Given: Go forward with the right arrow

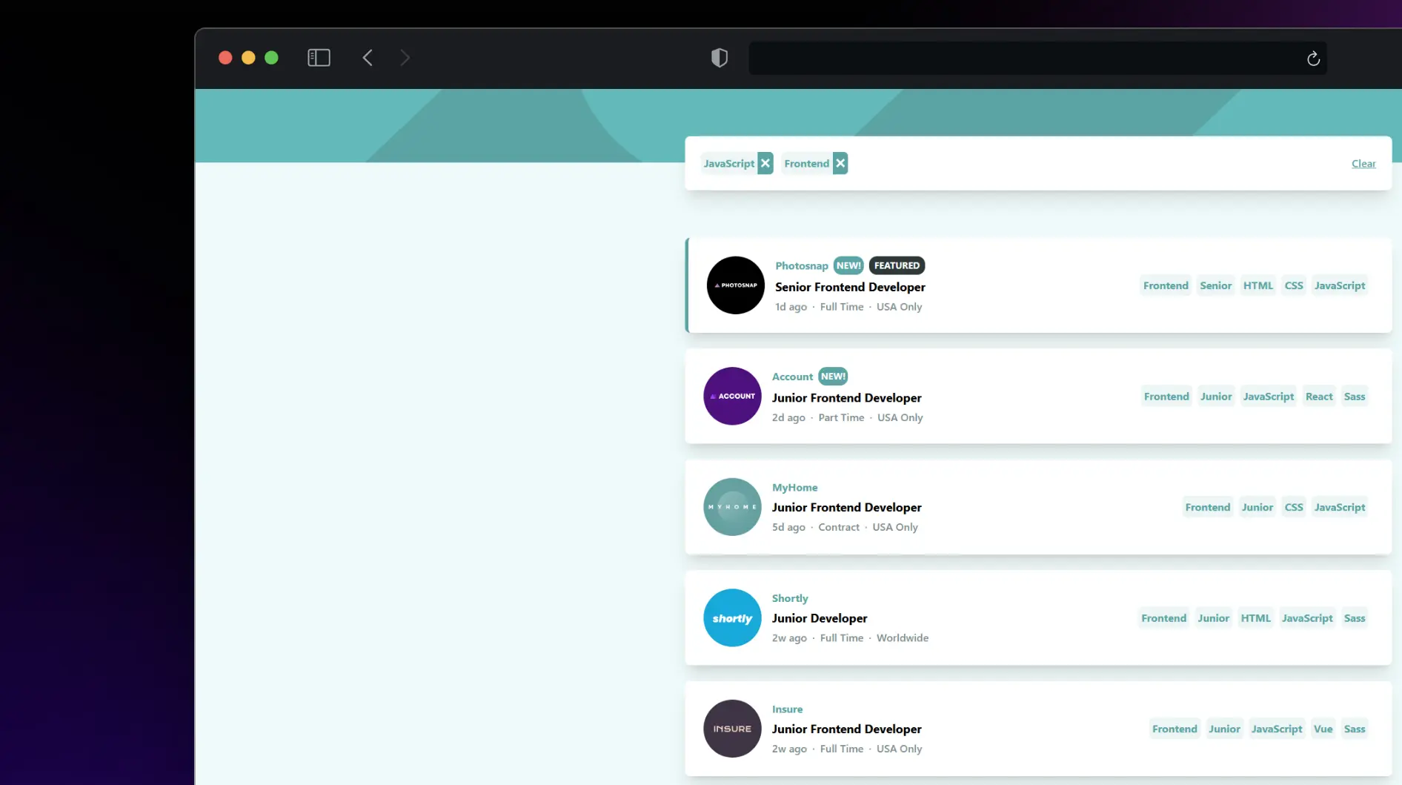Looking at the screenshot, I should [x=405, y=58].
